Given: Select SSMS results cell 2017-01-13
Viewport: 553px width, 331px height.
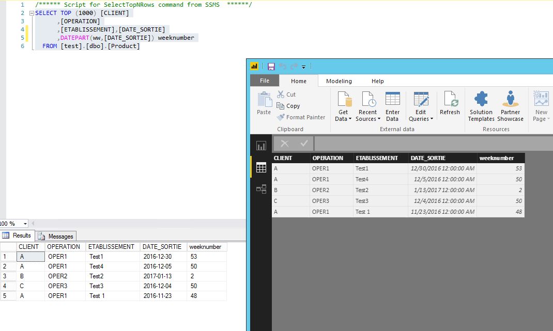Looking at the screenshot, I should 163,276.
